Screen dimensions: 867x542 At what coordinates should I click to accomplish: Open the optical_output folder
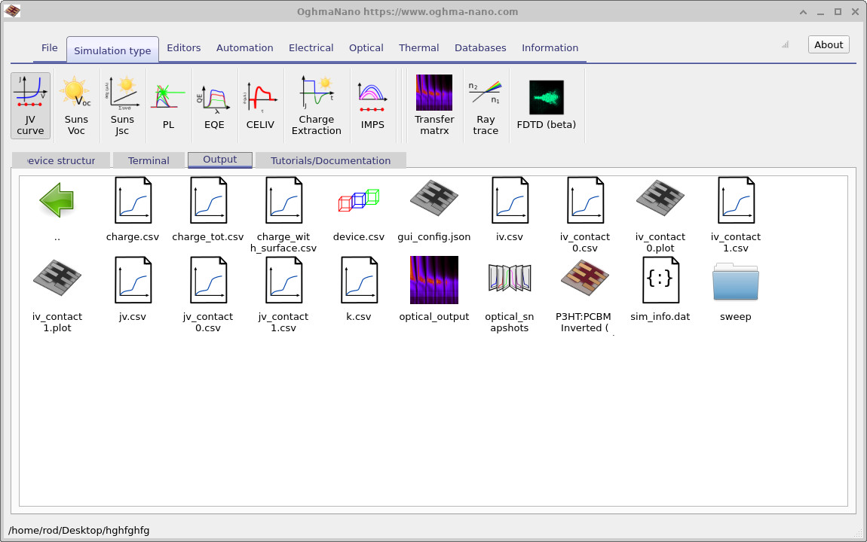[x=434, y=289]
